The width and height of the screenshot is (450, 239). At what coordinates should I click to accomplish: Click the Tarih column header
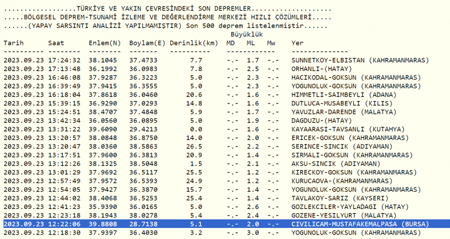coord(13,43)
